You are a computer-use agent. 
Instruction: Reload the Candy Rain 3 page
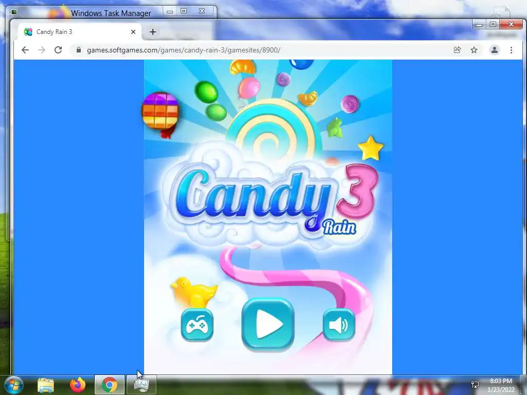pyautogui.click(x=58, y=50)
